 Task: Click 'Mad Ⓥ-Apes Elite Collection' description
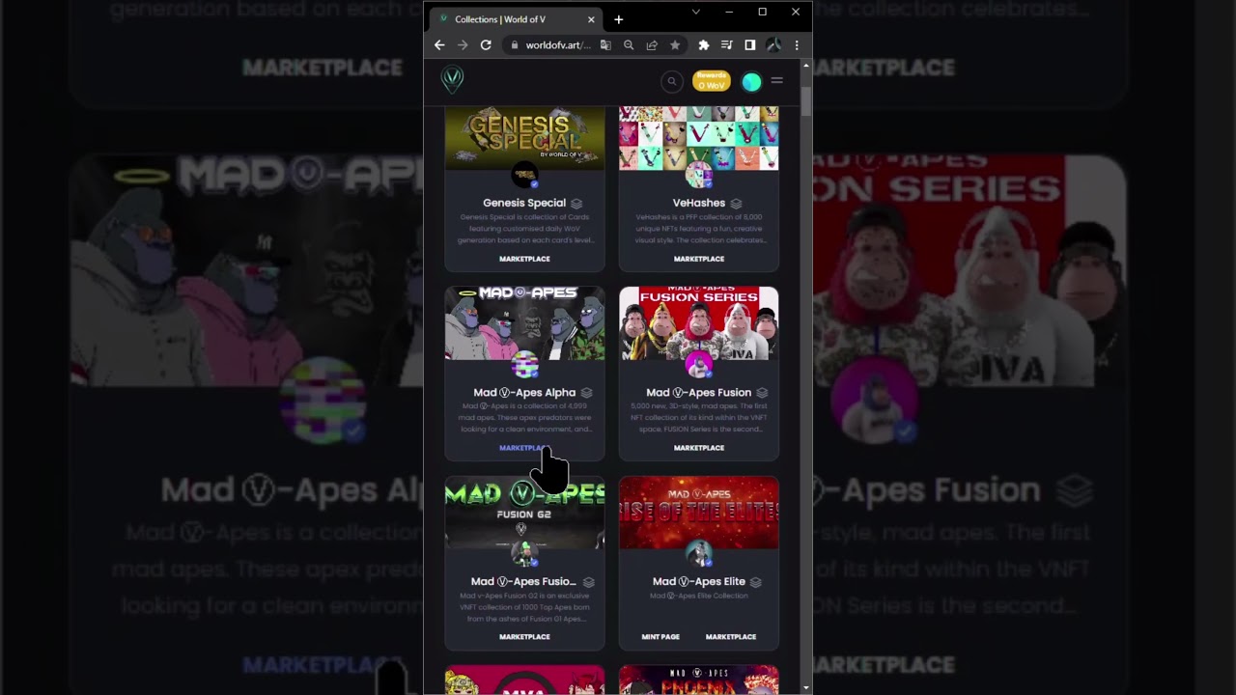click(699, 596)
